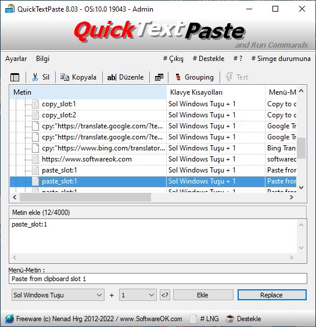This screenshot has width=316, height=327.
Task: Click the Düzenle edit button
Action: [x=125, y=77]
